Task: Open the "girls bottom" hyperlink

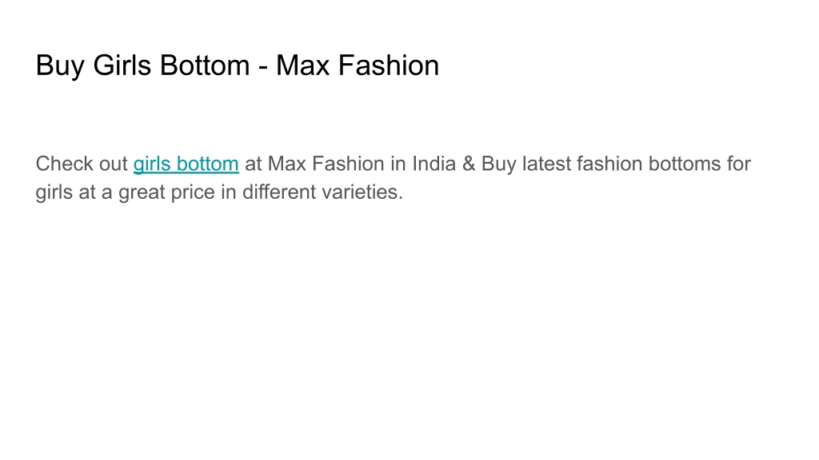Action: (186, 165)
